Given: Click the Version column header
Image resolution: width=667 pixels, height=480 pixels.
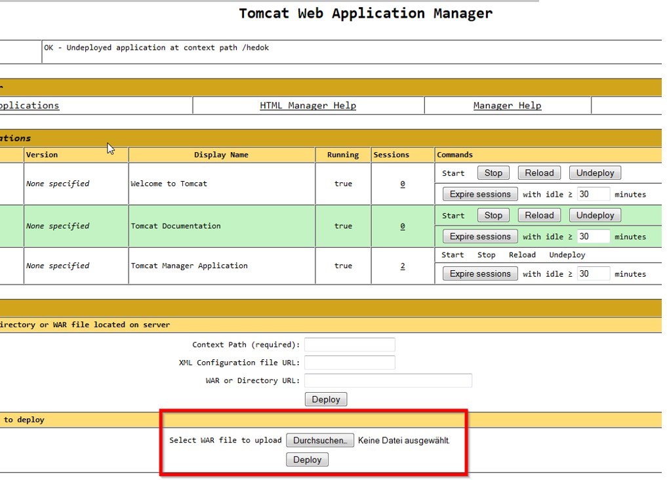Looking at the screenshot, I should [42, 155].
